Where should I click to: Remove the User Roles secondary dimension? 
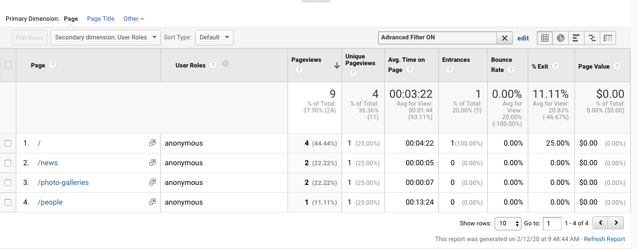(x=226, y=65)
